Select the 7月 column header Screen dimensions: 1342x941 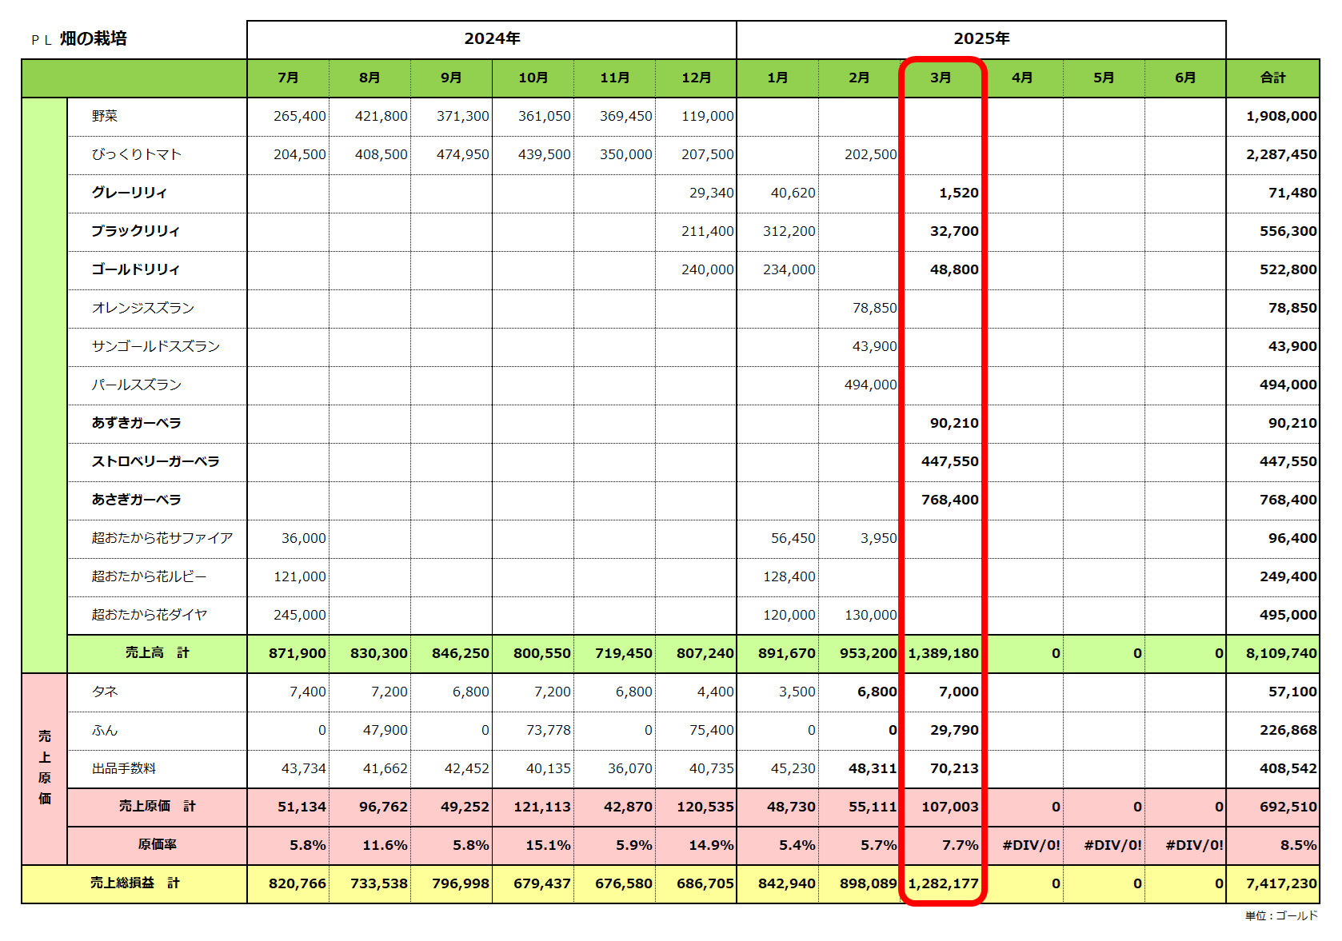[288, 78]
